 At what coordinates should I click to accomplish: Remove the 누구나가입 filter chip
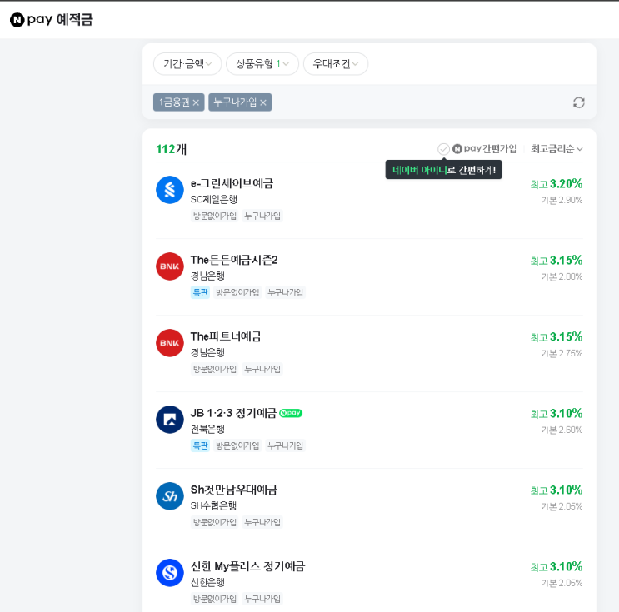point(263,102)
